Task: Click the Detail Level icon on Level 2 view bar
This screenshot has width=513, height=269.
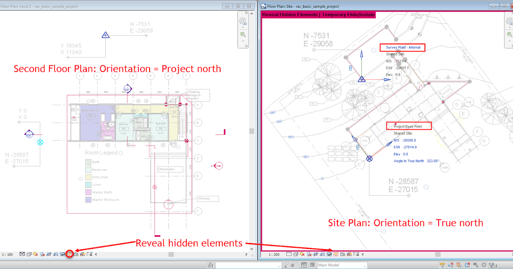Action: (21, 254)
